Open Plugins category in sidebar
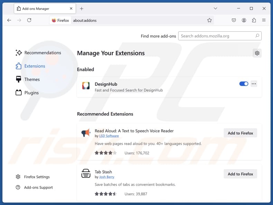The image size is (273, 205). pos(27,93)
